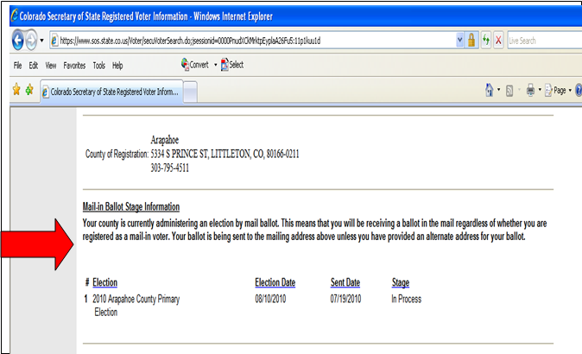Click the Convert toolbar button
Screen dimensions: 582x354
195,65
